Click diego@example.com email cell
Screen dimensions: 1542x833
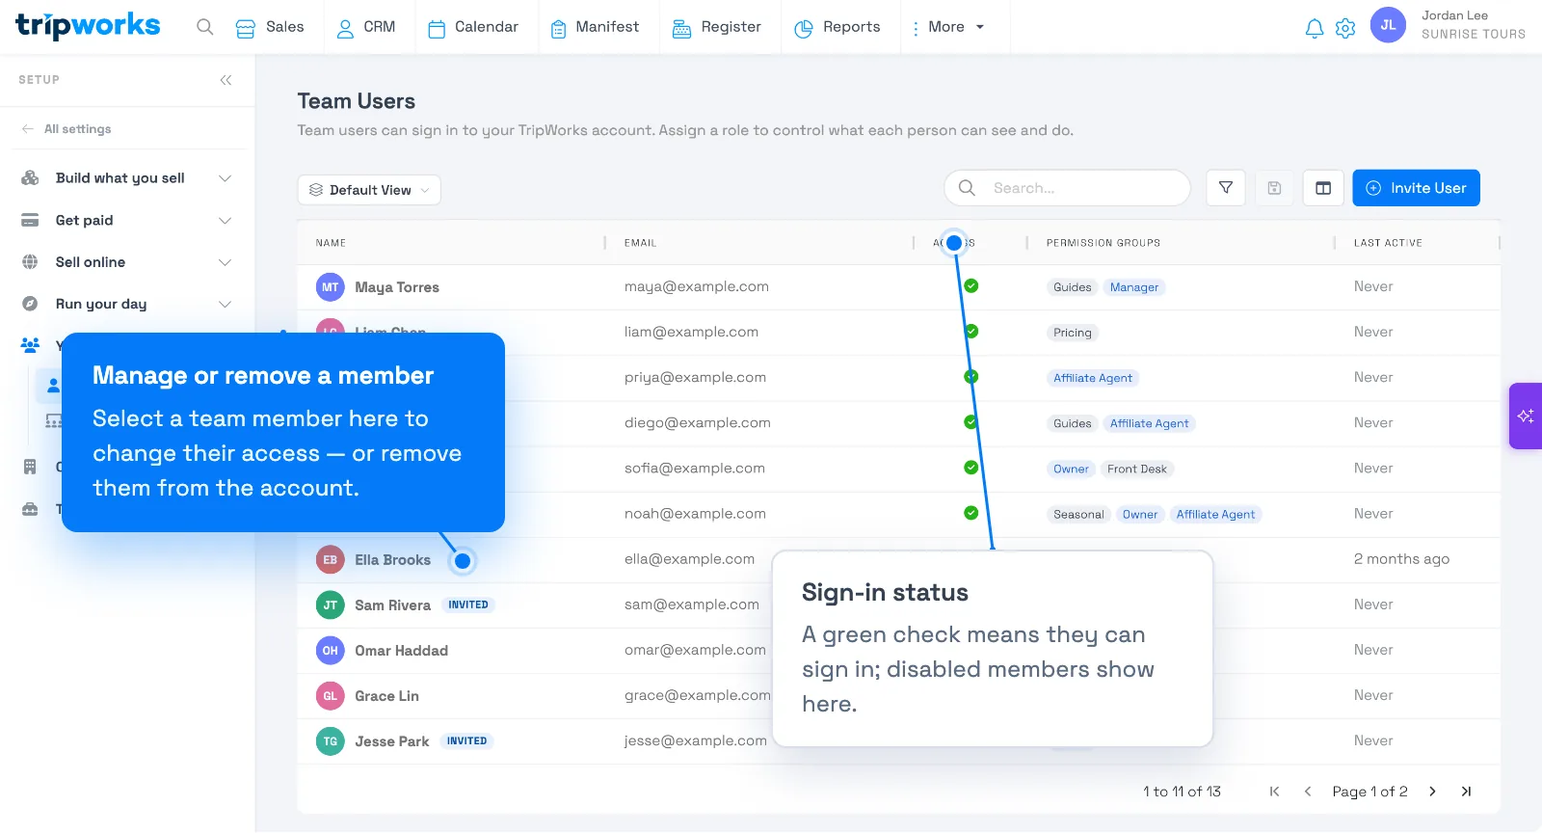pos(697,423)
